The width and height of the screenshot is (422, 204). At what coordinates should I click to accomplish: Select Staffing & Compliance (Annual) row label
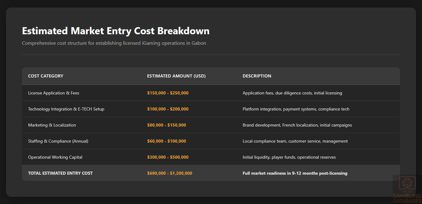coord(58,141)
